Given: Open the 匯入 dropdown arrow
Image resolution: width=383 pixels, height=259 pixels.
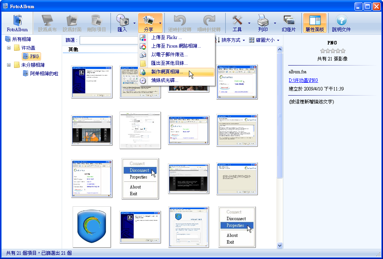Looking at the screenshot, I should (134, 23).
